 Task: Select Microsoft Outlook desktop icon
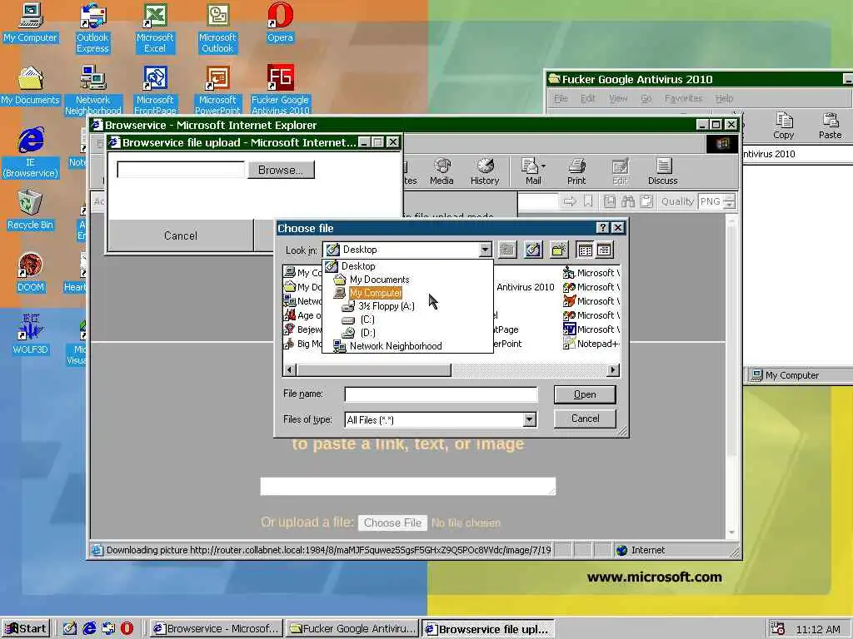click(x=217, y=28)
